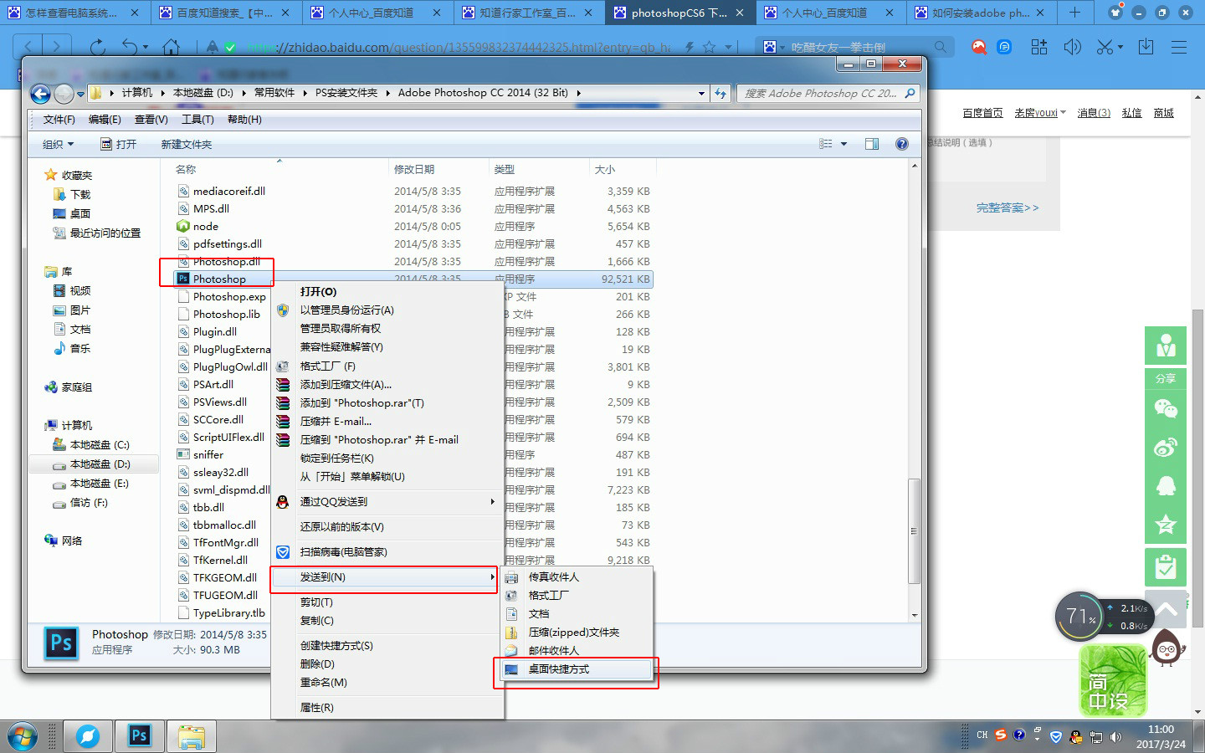Select the mediacoreif.dll file
Screen dimensions: 1205x753
pyautogui.click(x=222, y=192)
